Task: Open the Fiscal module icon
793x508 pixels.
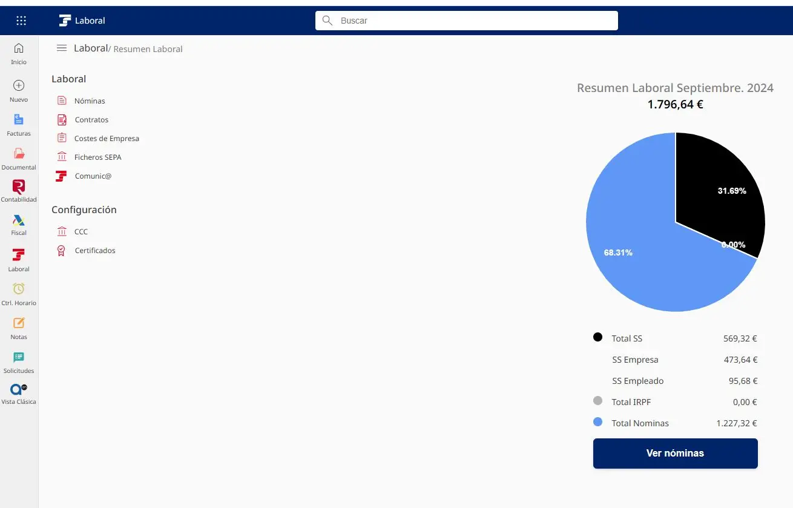Action: [19, 220]
